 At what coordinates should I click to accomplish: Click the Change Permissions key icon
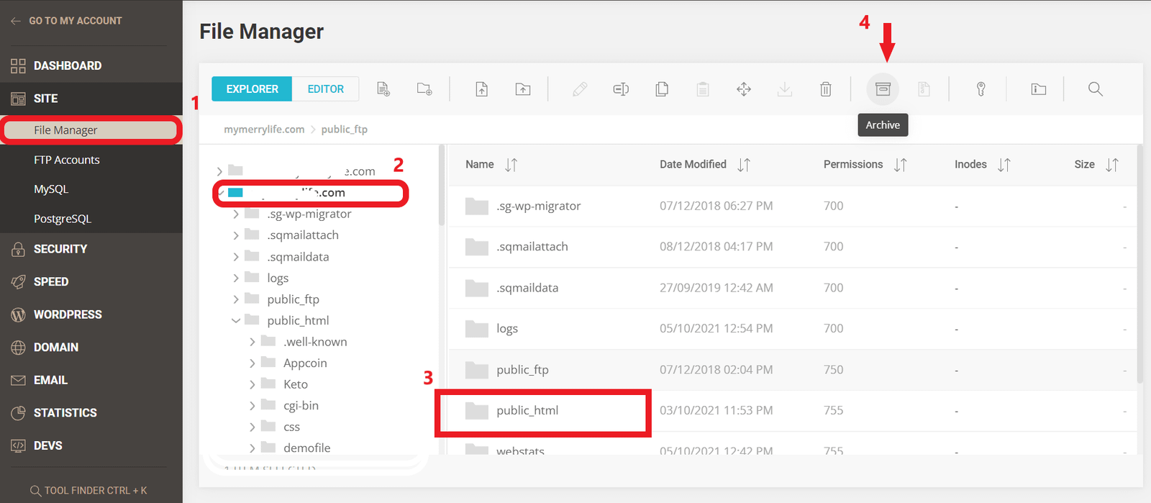pyautogui.click(x=981, y=89)
